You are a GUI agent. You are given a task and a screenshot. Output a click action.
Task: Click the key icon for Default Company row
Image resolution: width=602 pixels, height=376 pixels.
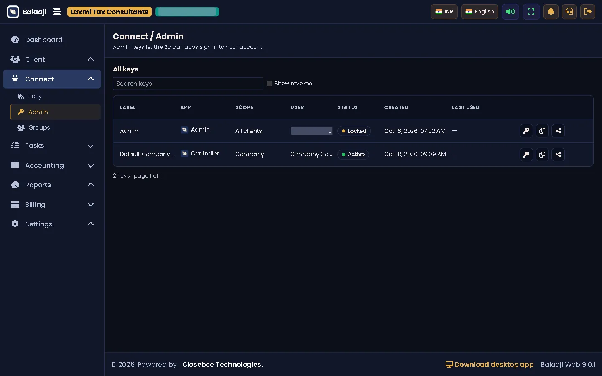(526, 155)
